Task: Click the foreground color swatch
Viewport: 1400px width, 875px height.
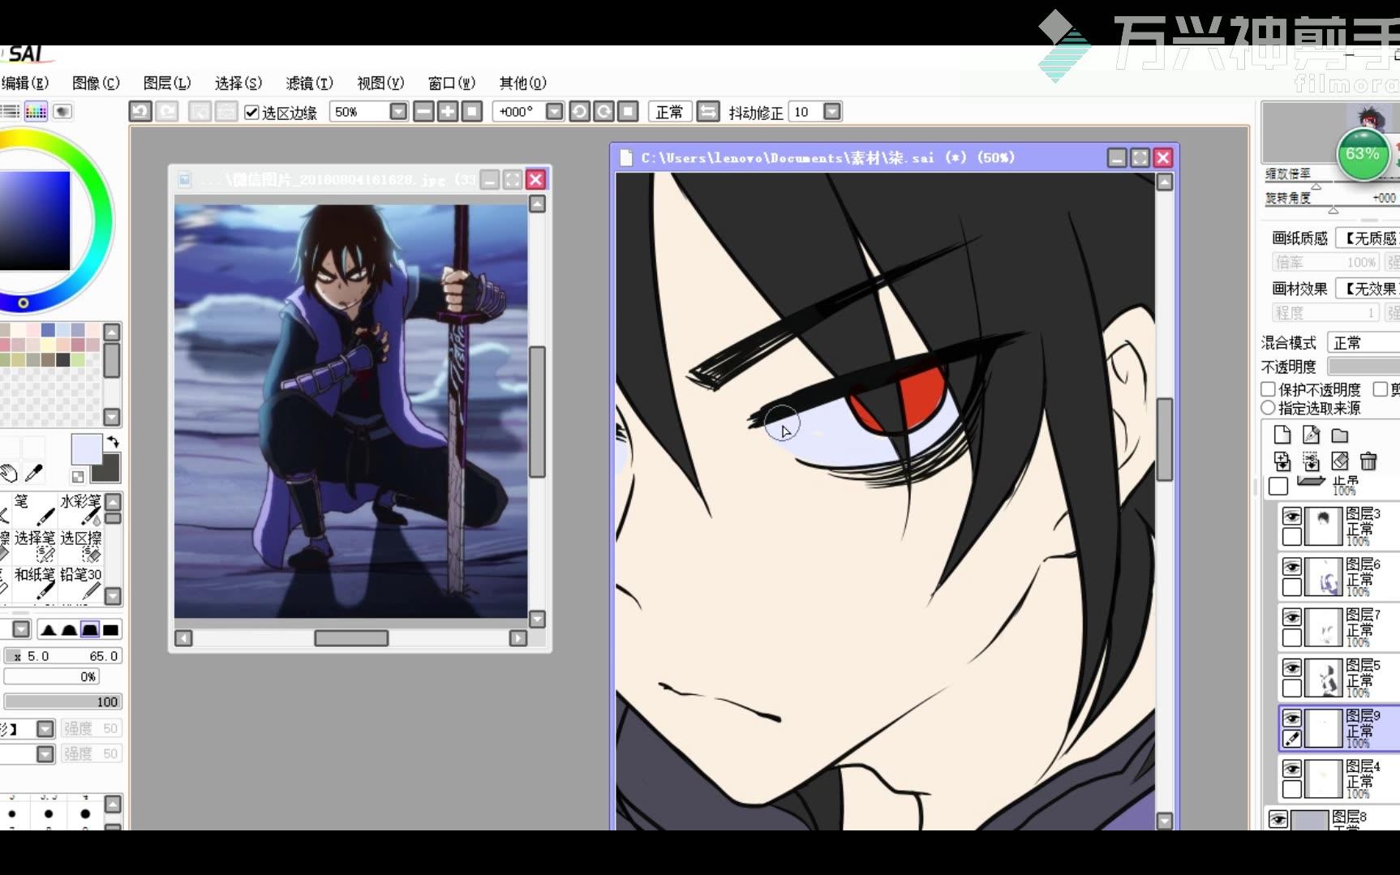Action: [x=86, y=449]
